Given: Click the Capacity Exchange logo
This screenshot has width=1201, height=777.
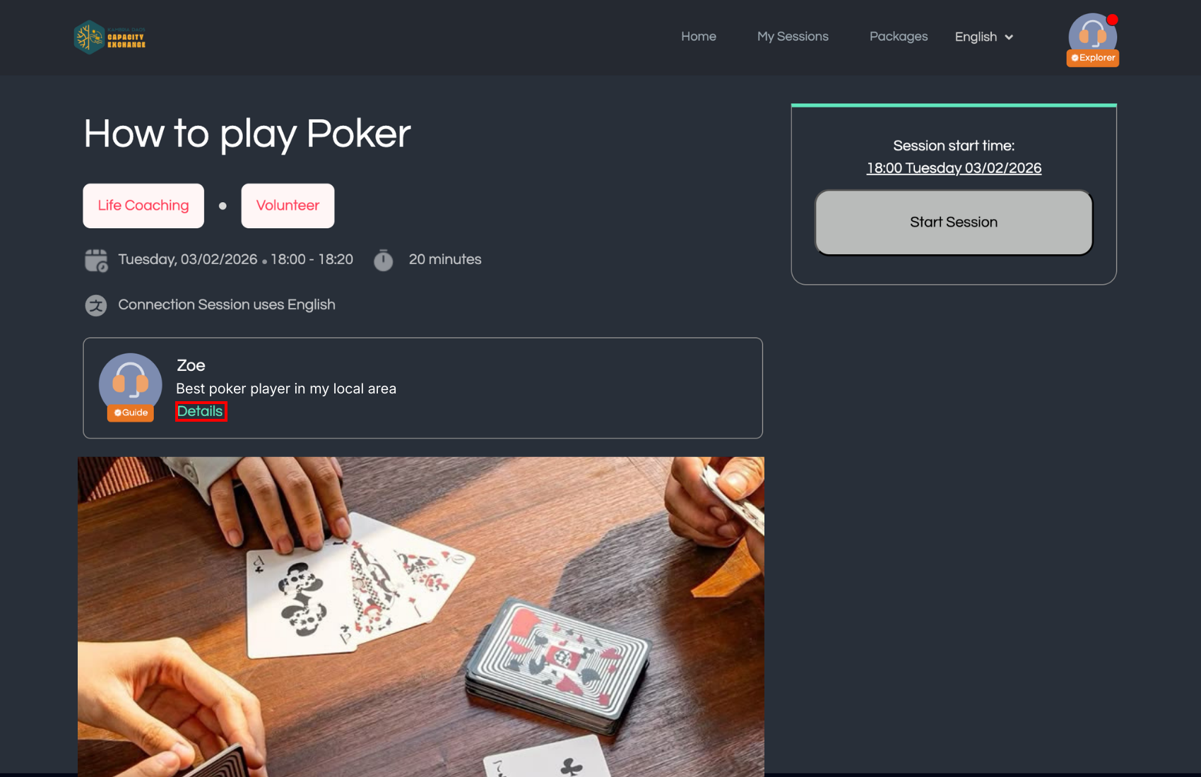Looking at the screenshot, I should [x=110, y=37].
